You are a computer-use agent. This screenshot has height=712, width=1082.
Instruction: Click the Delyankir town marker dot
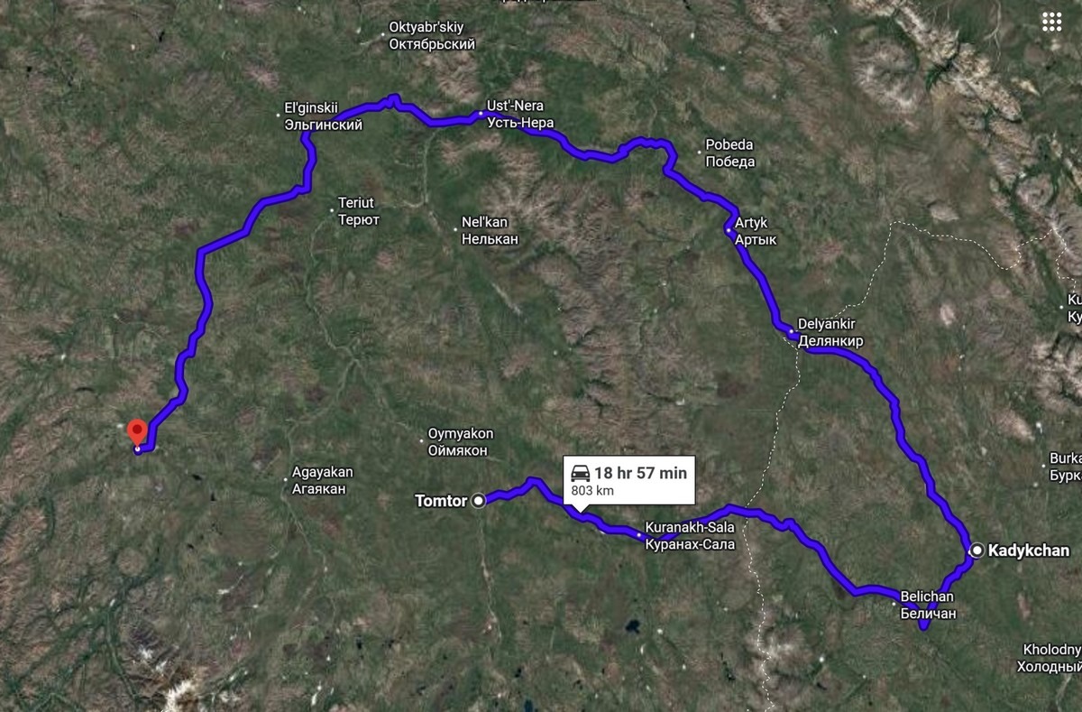pos(792,333)
